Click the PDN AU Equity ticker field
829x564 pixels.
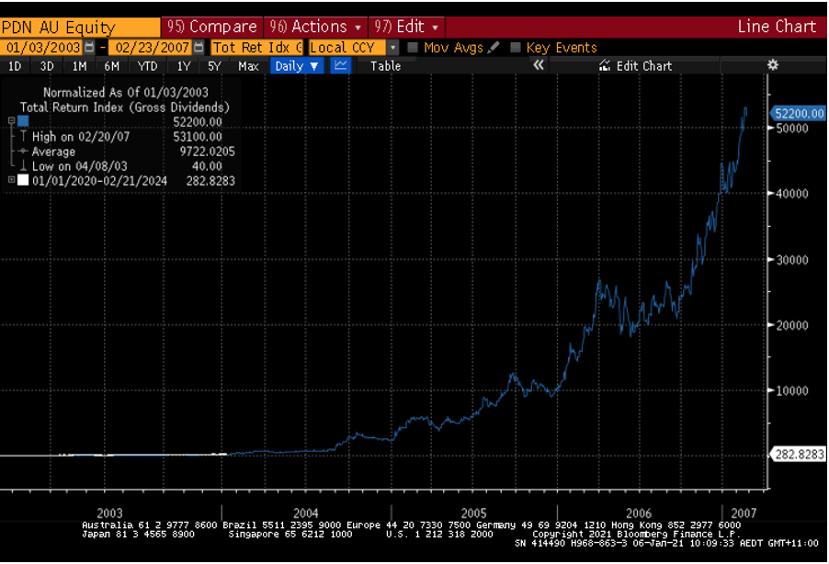tap(80, 27)
